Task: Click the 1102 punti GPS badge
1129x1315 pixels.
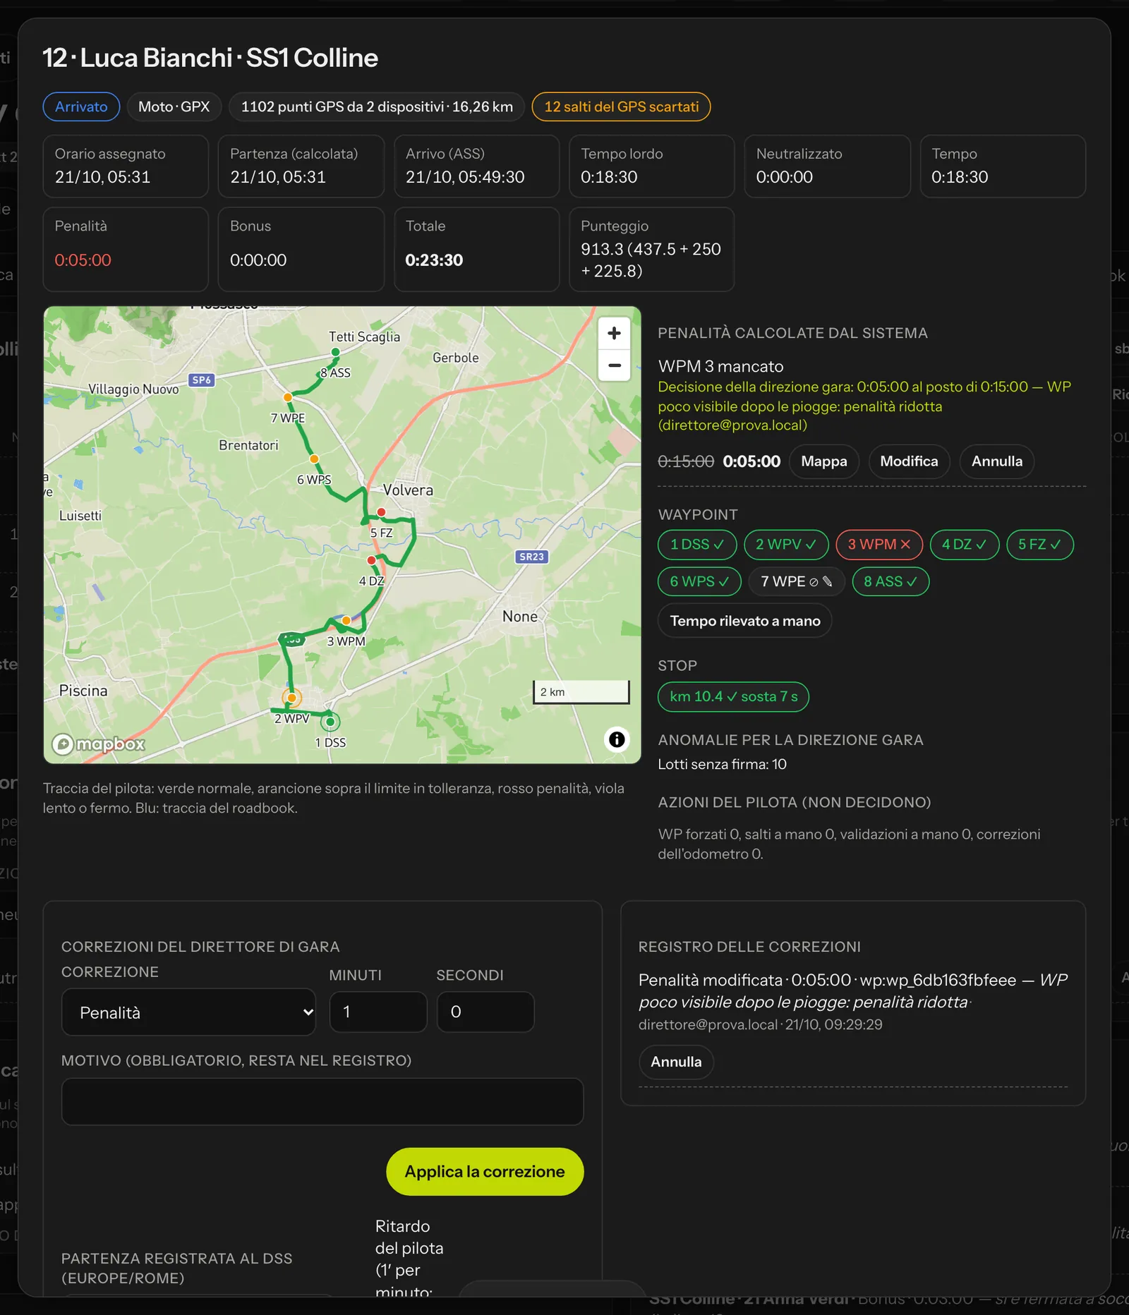Action: 377,107
